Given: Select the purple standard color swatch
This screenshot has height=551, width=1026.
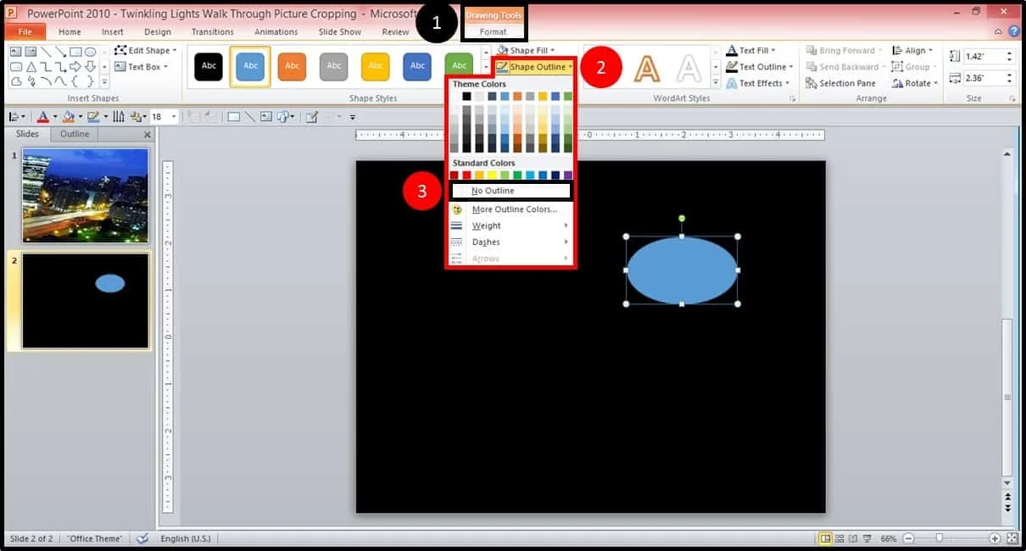Looking at the screenshot, I should click(568, 175).
